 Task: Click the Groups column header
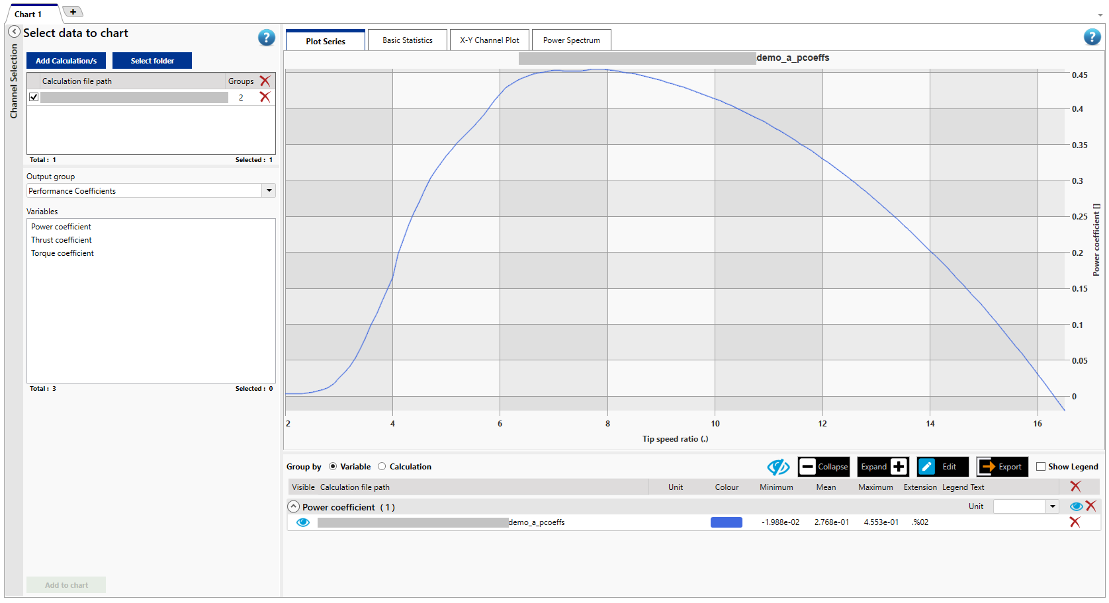pos(241,81)
